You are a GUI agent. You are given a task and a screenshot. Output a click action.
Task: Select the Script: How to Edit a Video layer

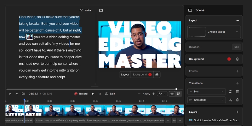(214, 120)
